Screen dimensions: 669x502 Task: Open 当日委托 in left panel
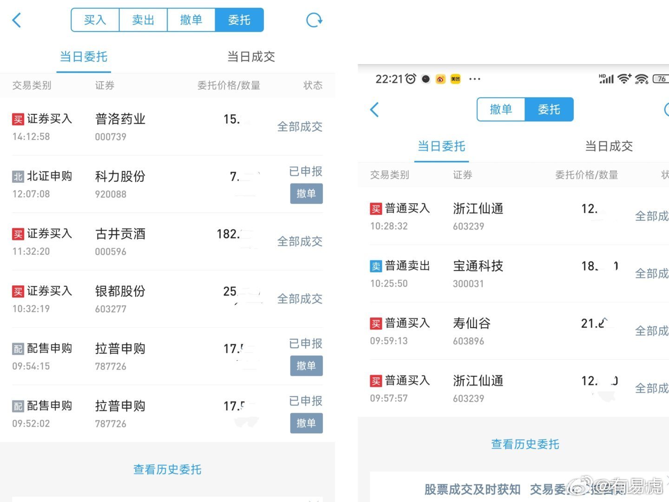tap(84, 57)
